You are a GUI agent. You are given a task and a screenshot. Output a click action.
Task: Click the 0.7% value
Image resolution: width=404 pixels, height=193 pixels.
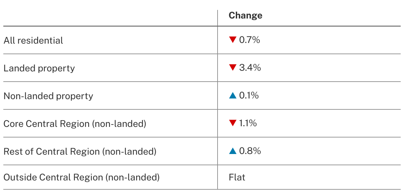[250, 40]
